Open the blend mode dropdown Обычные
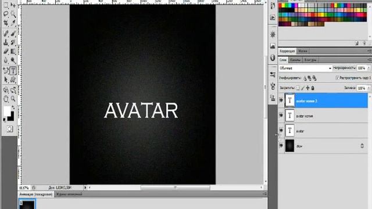The width and height of the screenshot is (372, 209). tap(305, 69)
